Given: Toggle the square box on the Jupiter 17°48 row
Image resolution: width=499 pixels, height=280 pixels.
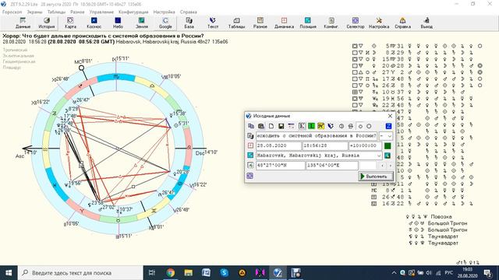Looking at the screenshot, I should tap(355, 79).
